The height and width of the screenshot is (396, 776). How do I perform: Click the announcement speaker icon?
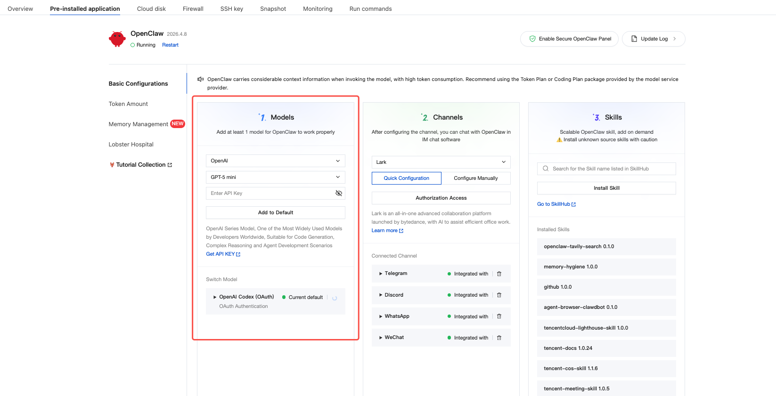click(201, 79)
